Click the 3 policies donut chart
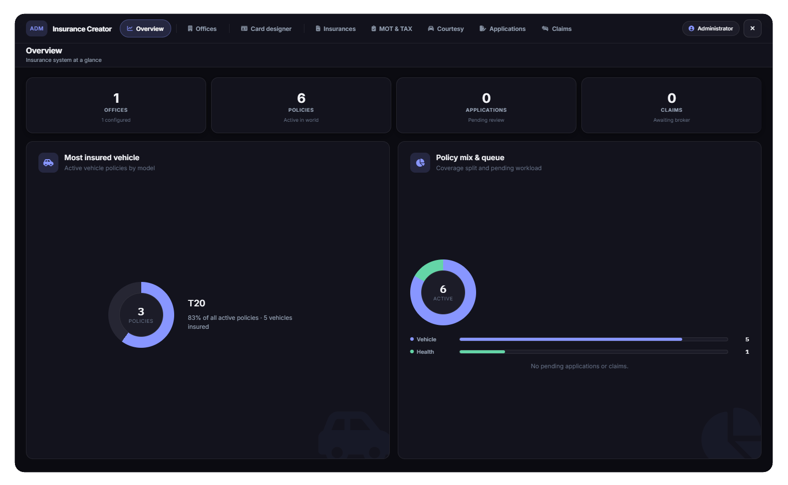788x485 pixels. pos(141,315)
